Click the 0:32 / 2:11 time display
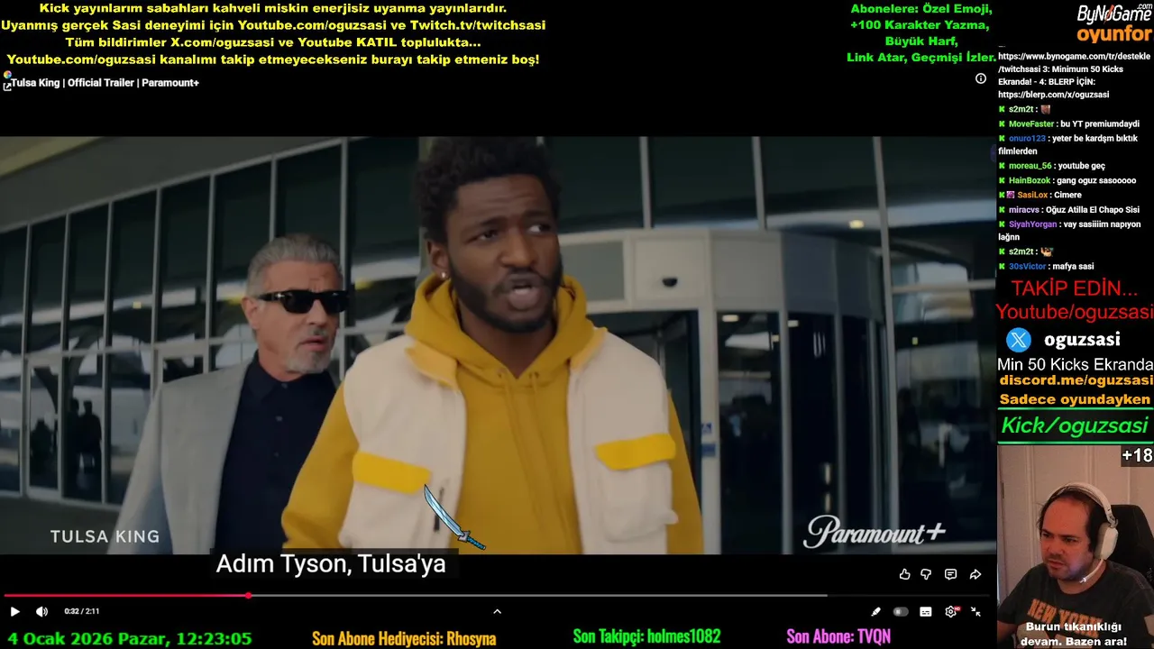Image resolution: width=1154 pixels, height=649 pixels. (82, 611)
